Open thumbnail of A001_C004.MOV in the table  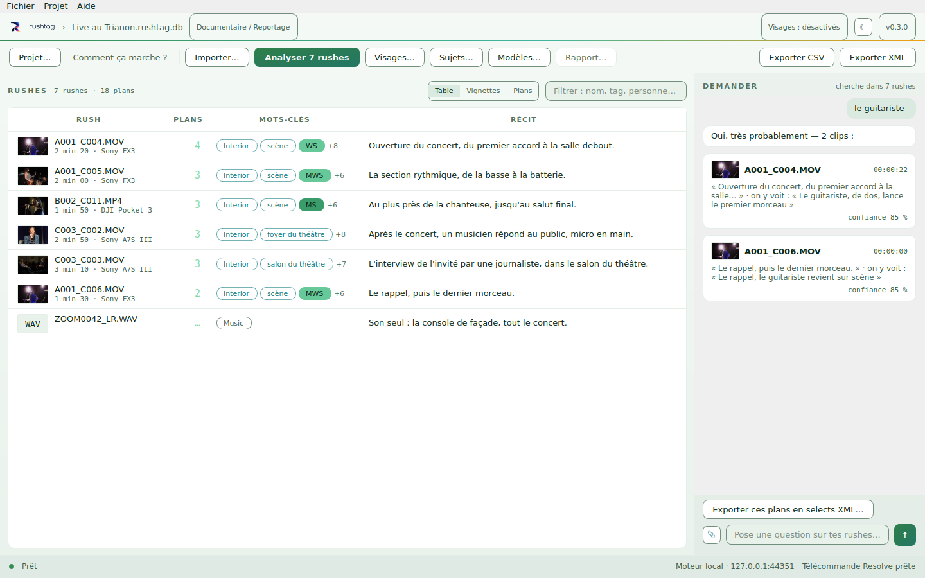(x=33, y=146)
